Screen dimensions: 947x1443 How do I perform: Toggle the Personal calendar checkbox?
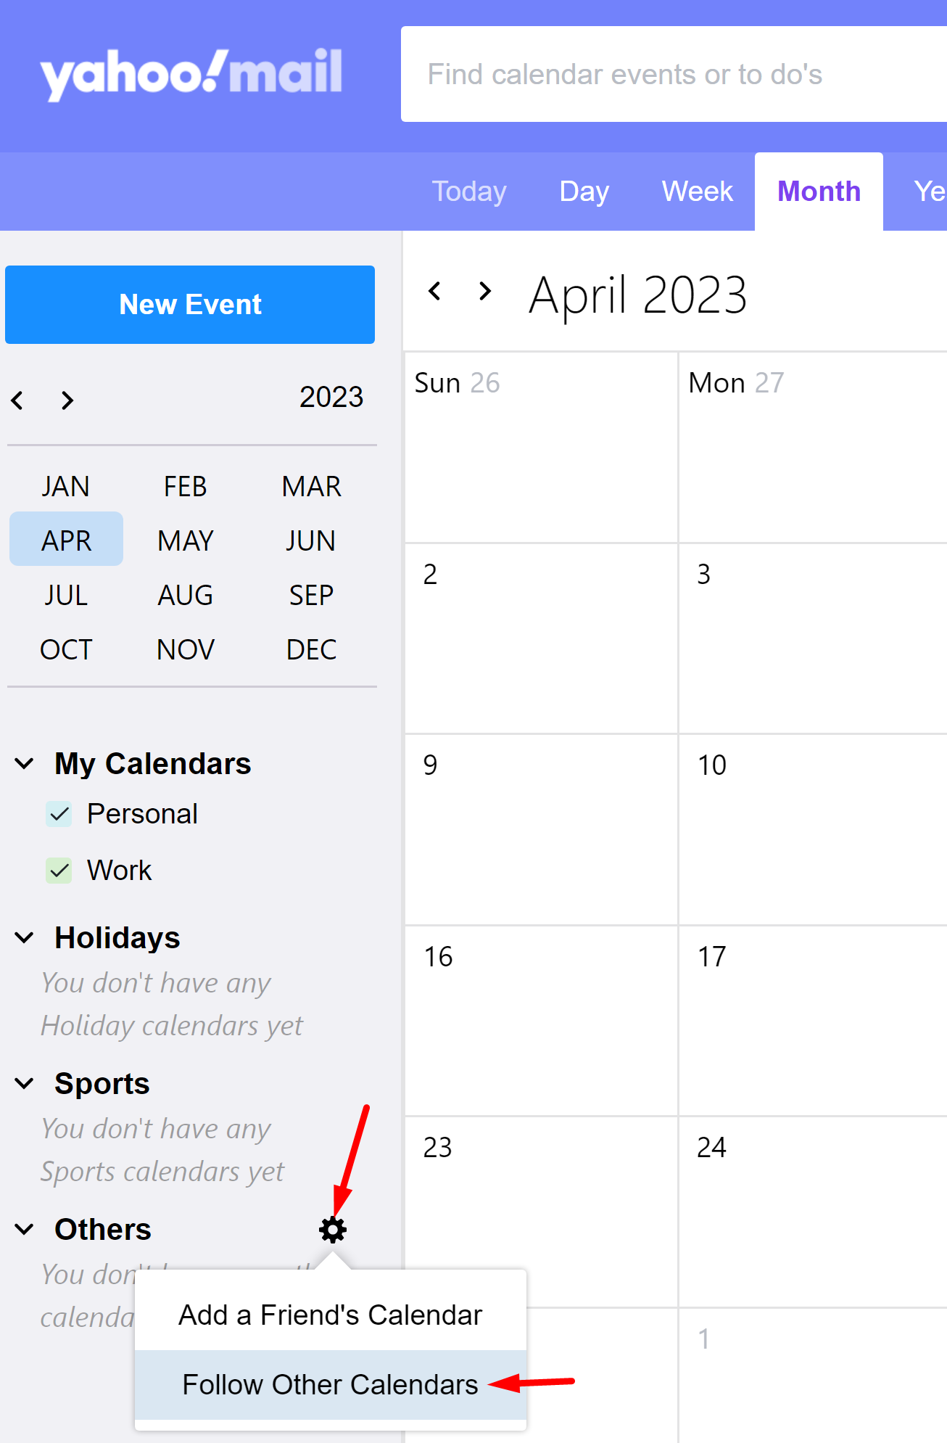pos(59,814)
